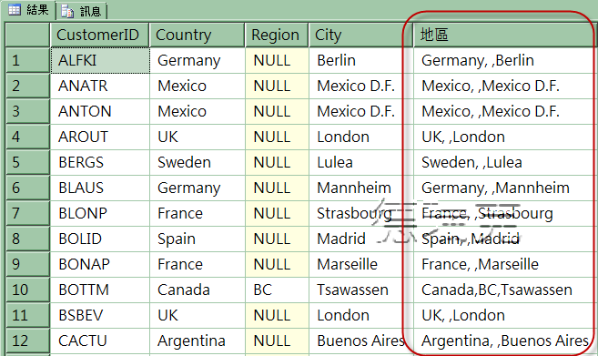
Task: Click the BLONP customer ID cell
Action: pyautogui.click(x=100, y=213)
